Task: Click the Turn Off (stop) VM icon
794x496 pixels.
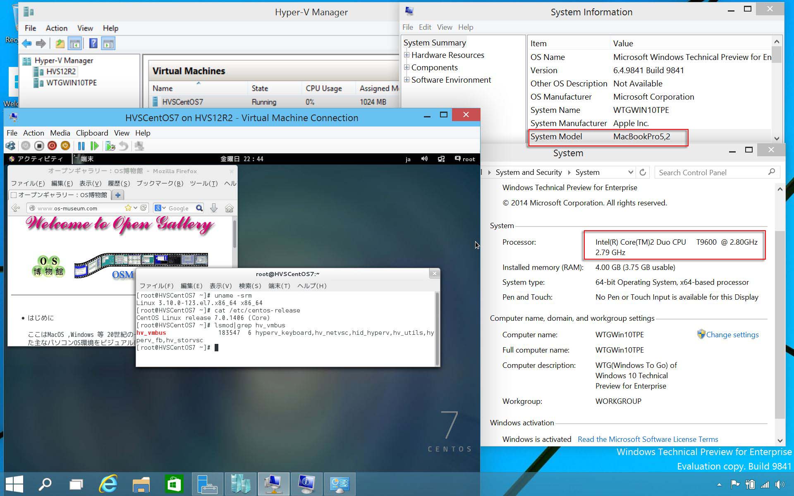Action: 39,146
